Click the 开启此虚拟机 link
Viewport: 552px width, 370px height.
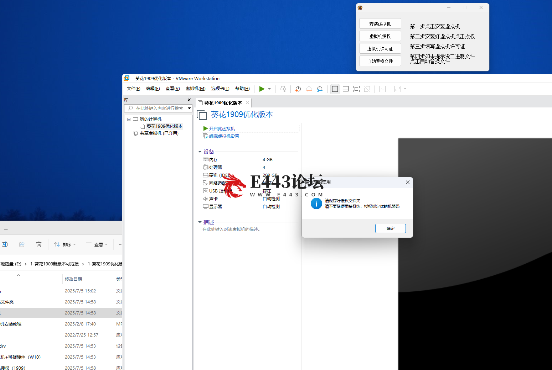[x=222, y=129]
